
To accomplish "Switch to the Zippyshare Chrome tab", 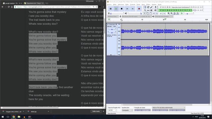I will [34, 3].
